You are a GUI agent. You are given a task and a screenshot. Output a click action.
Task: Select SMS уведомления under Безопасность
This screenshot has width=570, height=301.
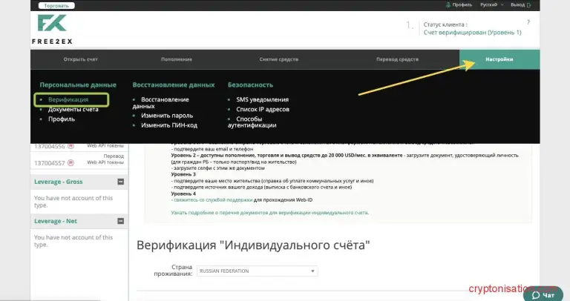[262, 99]
